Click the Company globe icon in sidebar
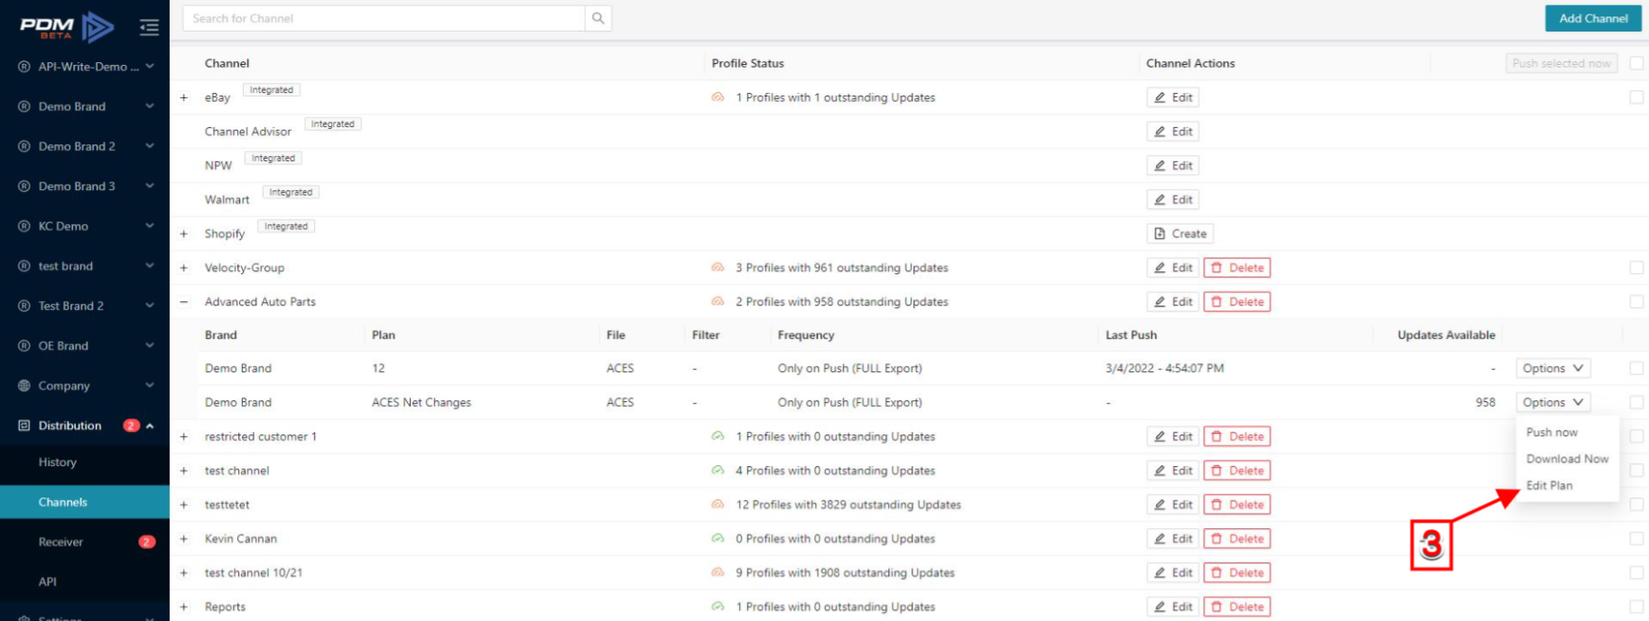This screenshot has height=621, width=1649. pos(24,386)
